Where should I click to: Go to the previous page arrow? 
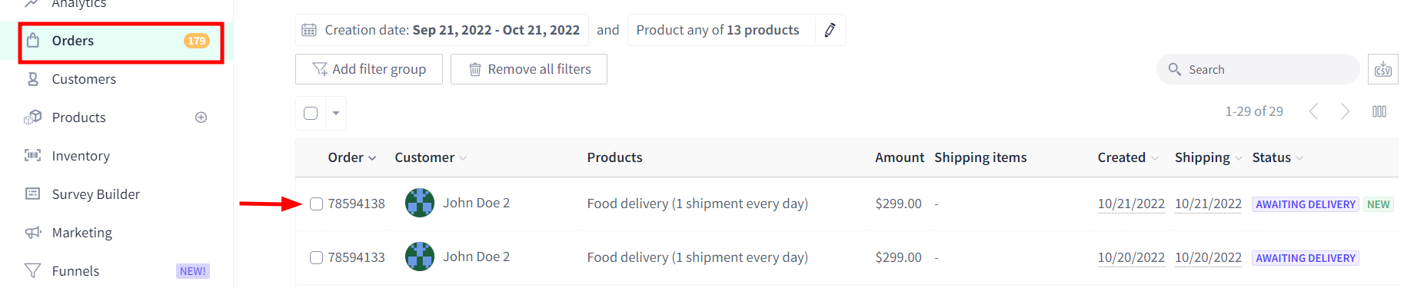[x=1313, y=111]
